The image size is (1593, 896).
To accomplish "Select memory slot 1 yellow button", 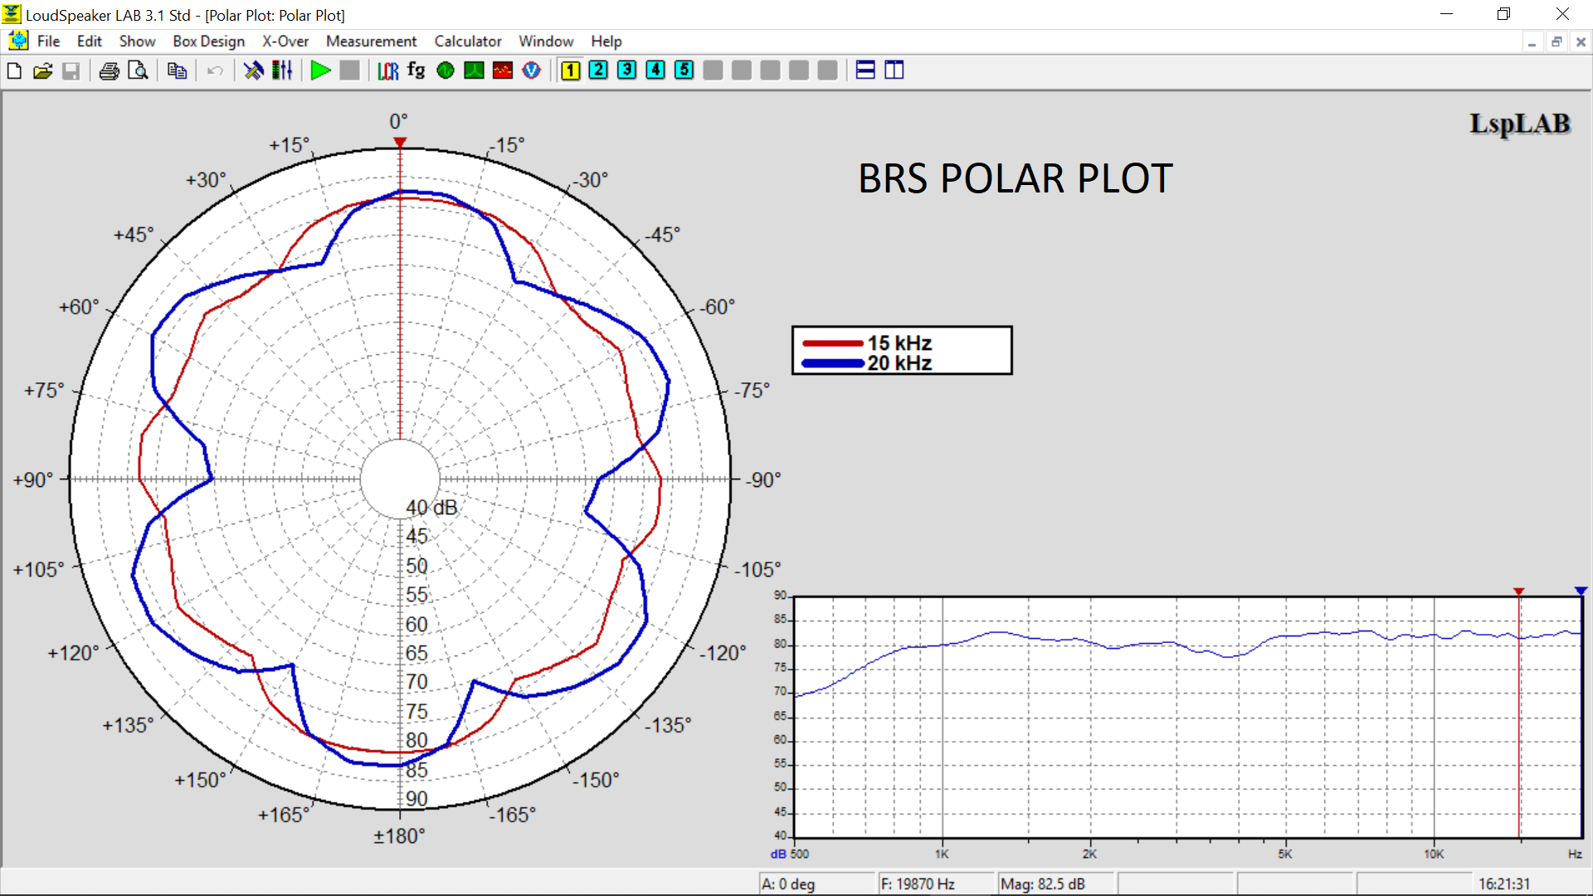I will (x=570, y=71).
